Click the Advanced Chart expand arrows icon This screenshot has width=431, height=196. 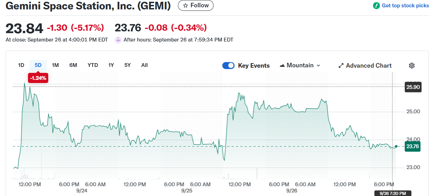[x=341, y=66]
